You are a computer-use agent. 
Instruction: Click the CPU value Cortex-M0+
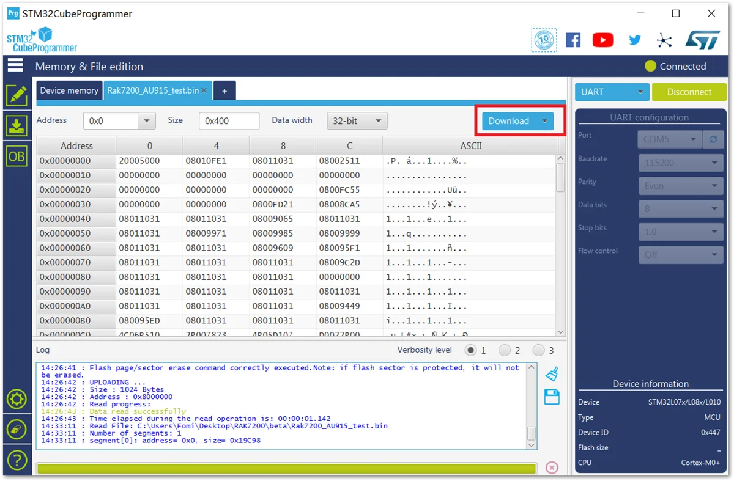pyautogui.click(x=701, y=463)
